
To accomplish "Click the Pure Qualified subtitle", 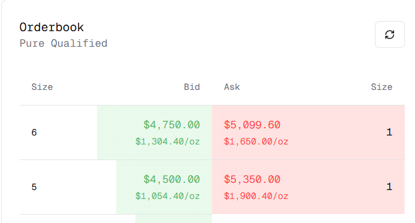I will [x=63, y=43].
